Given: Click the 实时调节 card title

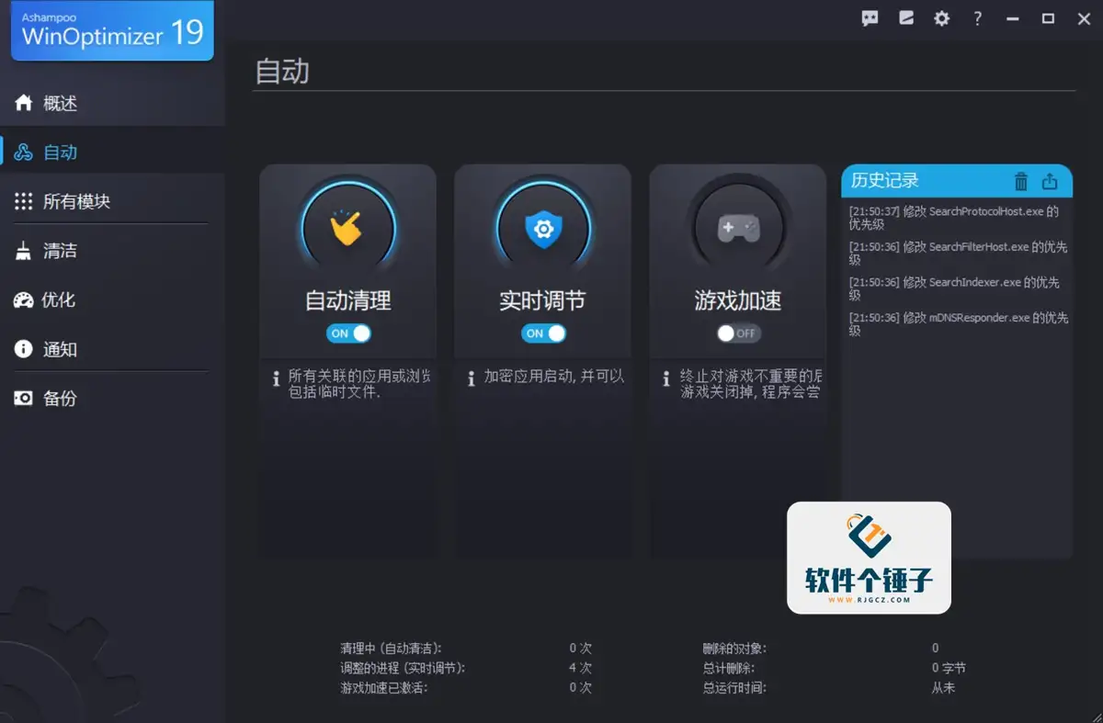Looking at the screenshot, I should [x=542, y=300].
